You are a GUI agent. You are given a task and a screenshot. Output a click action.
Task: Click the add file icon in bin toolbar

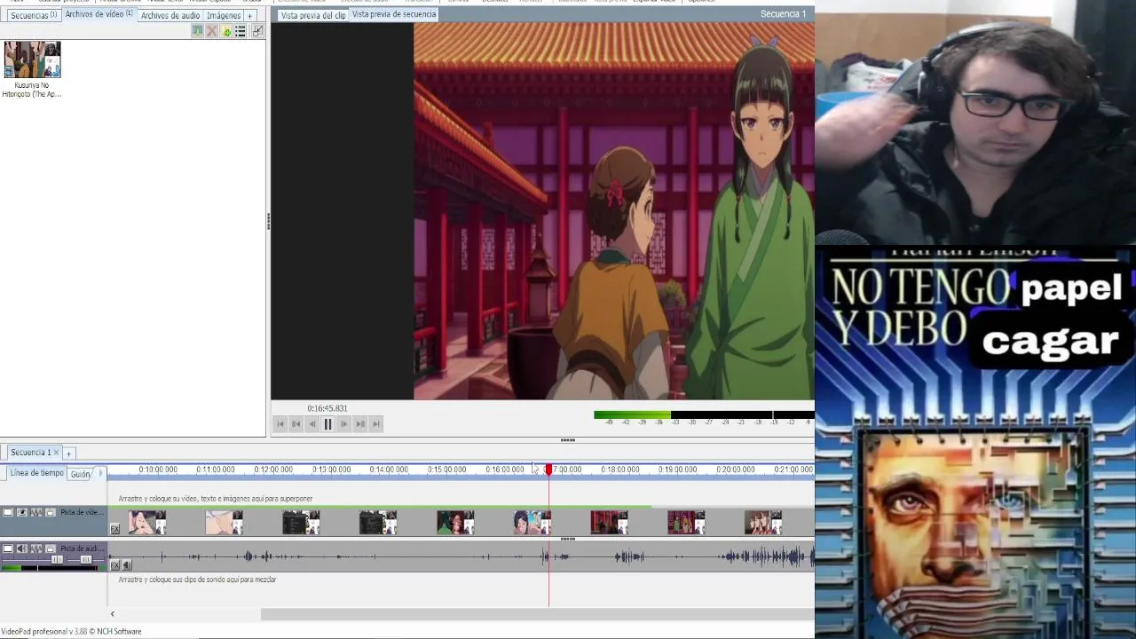pos(226,31)
